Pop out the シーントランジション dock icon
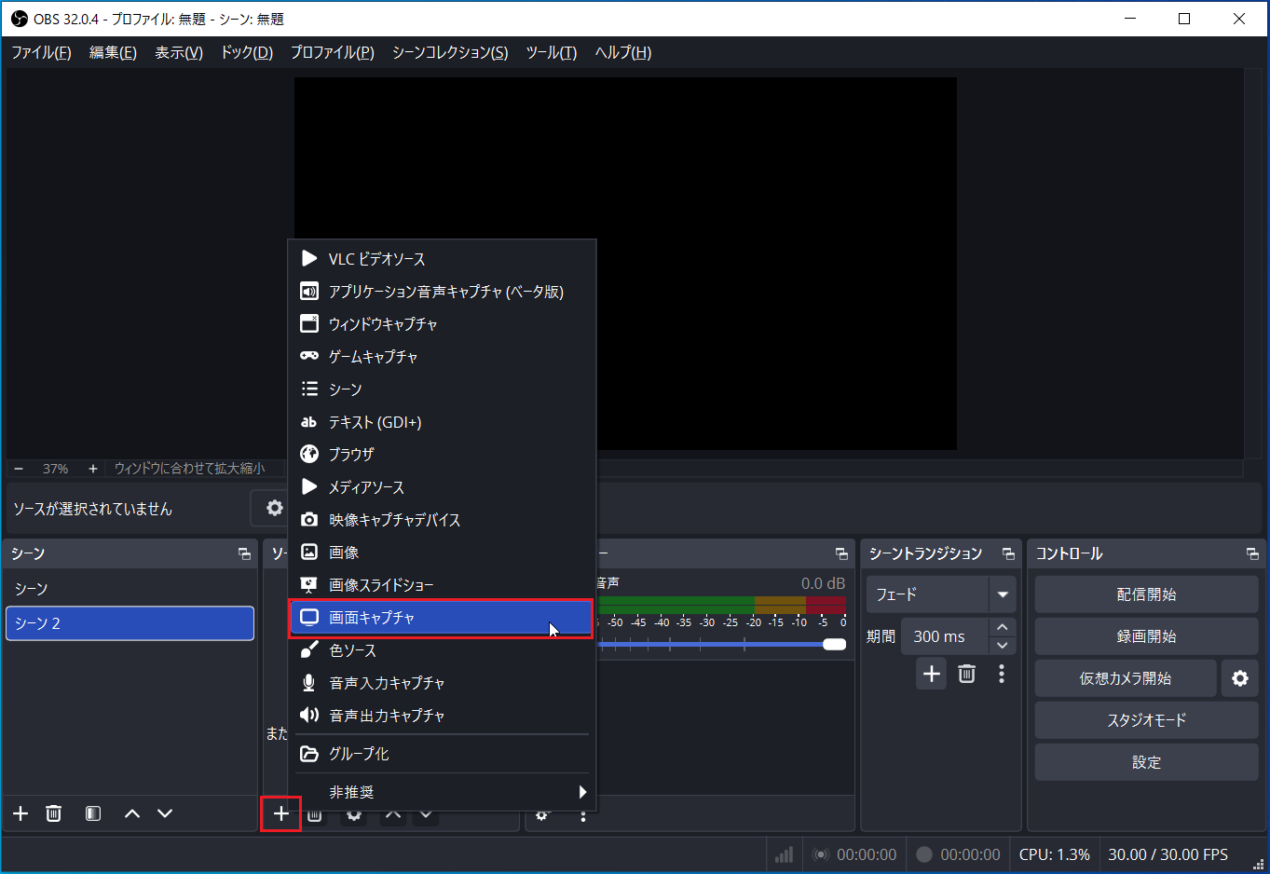The image size is (1270, 874). (x=1007, y=553)
